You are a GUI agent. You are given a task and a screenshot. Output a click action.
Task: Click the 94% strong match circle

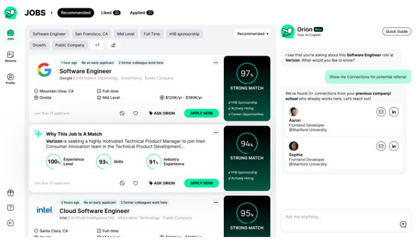tap(247, 143)
